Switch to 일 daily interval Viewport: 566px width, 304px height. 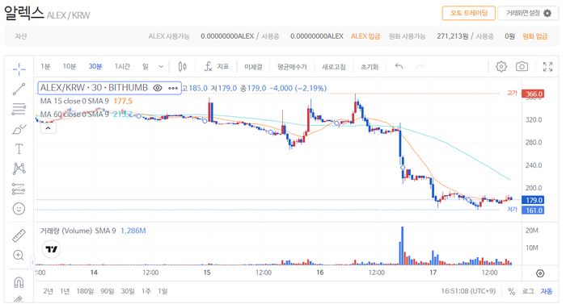point(145,67)
